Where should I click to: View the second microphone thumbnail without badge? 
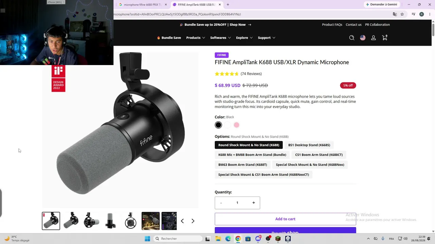(71, 221)
